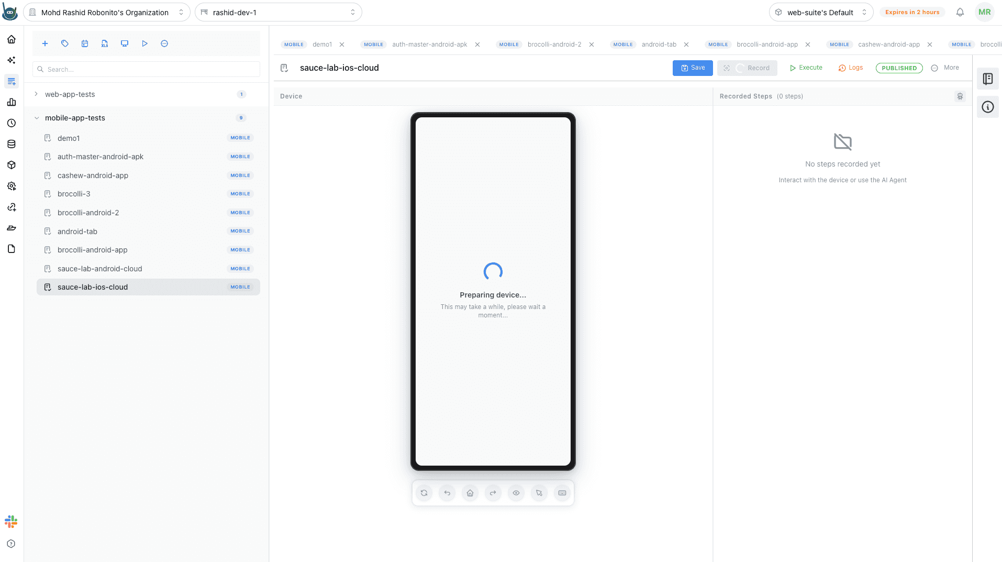This screenshot has width=1002, height=562.
Task: Click the Execute button
Action: point(806,68)
